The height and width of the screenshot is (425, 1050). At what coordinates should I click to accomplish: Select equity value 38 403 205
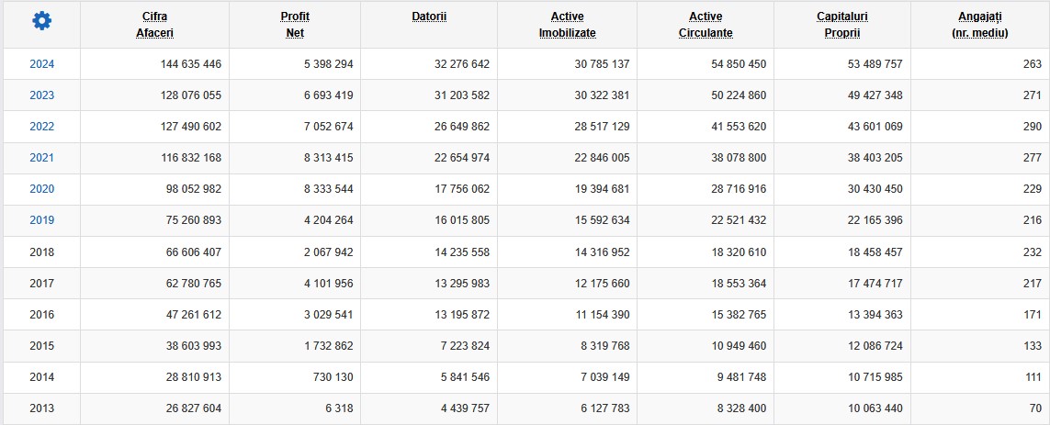pos(875,158)
